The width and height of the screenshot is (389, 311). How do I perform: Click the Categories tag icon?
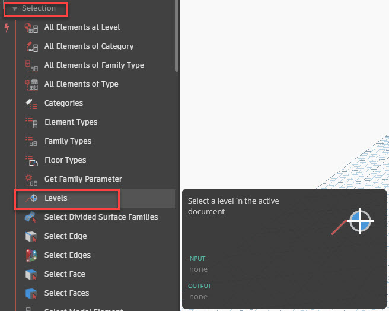31,104
